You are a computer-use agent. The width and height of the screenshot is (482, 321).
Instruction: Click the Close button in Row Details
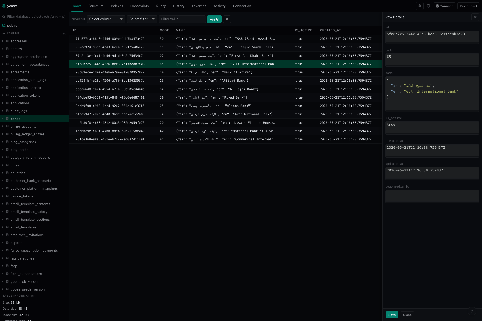[x=407, y=315]
